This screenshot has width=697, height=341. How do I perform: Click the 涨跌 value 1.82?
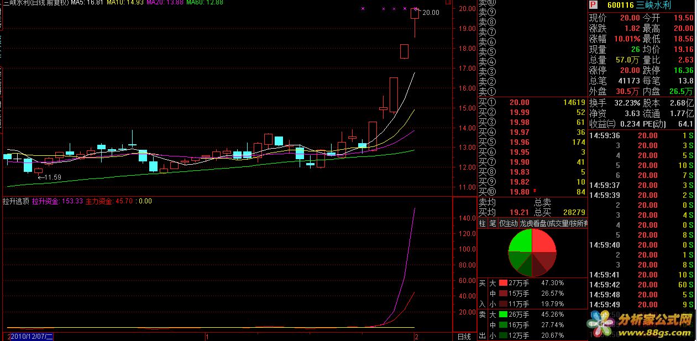click(x=632, y=28)
